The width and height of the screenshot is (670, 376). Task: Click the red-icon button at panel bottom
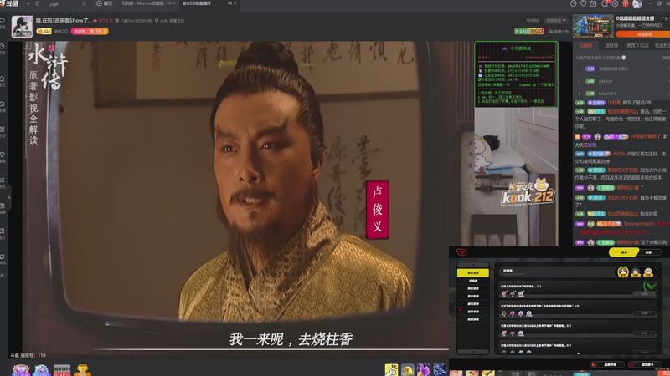coord(643,365)
